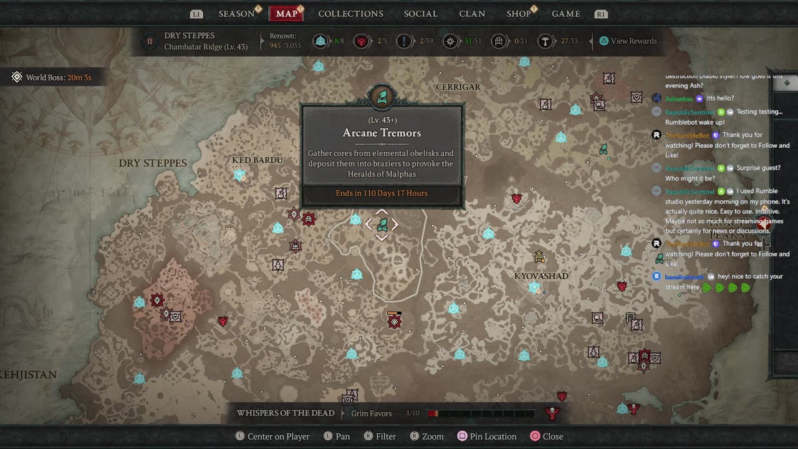Click the L1 previous-tab button
This screenshot has width=798, height=449.
196,14
